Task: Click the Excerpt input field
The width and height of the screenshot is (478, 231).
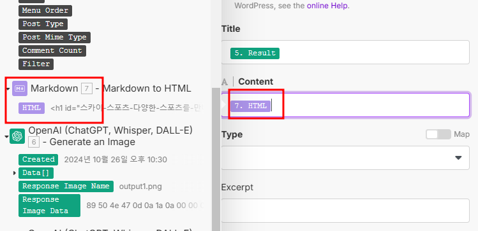Action: point(345,211)
